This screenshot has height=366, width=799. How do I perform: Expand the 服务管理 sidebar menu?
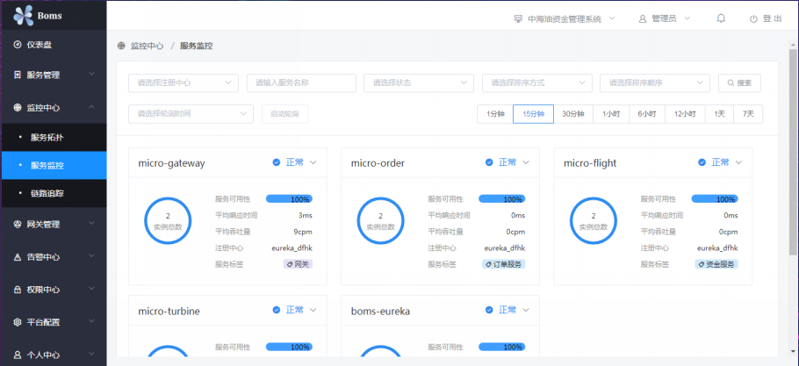point(54,75)
